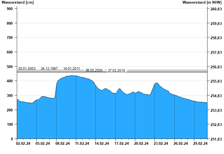The height and width of the screenshot is (154, 224).
Task: Click the 100 tick on left axis
Action: (10, 124)
